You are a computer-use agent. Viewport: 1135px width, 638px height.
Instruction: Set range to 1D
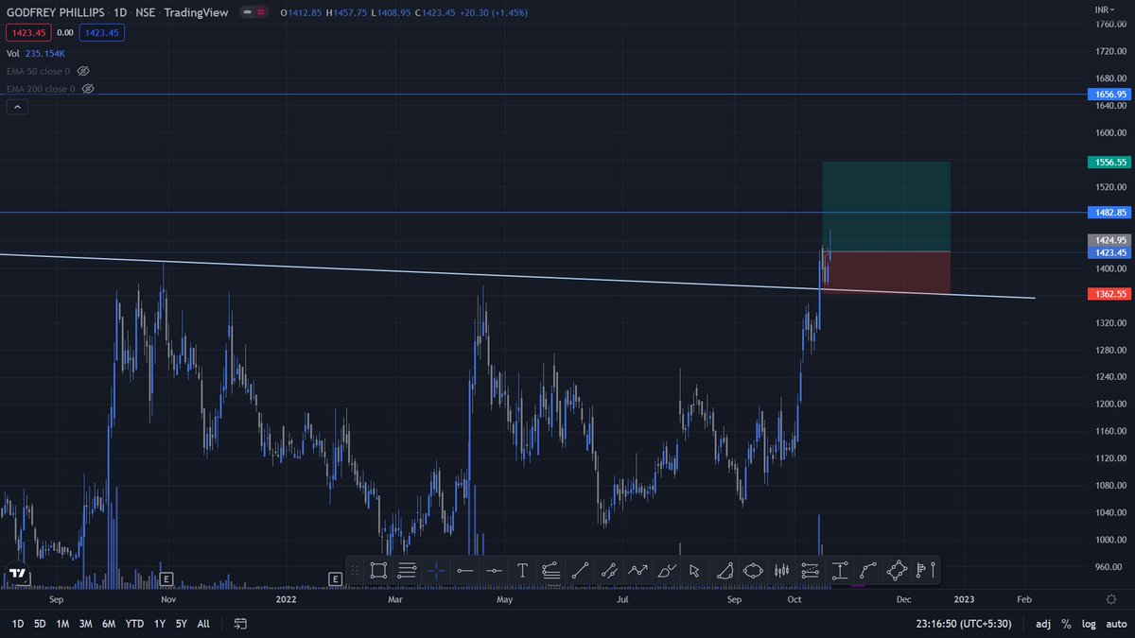pyautogui.click(x=17, y=624)
